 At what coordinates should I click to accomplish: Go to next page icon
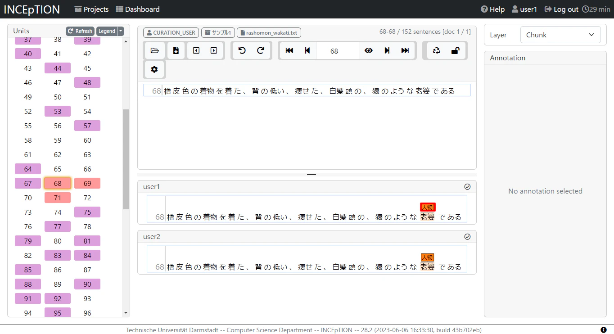click(x=387, y=50)
